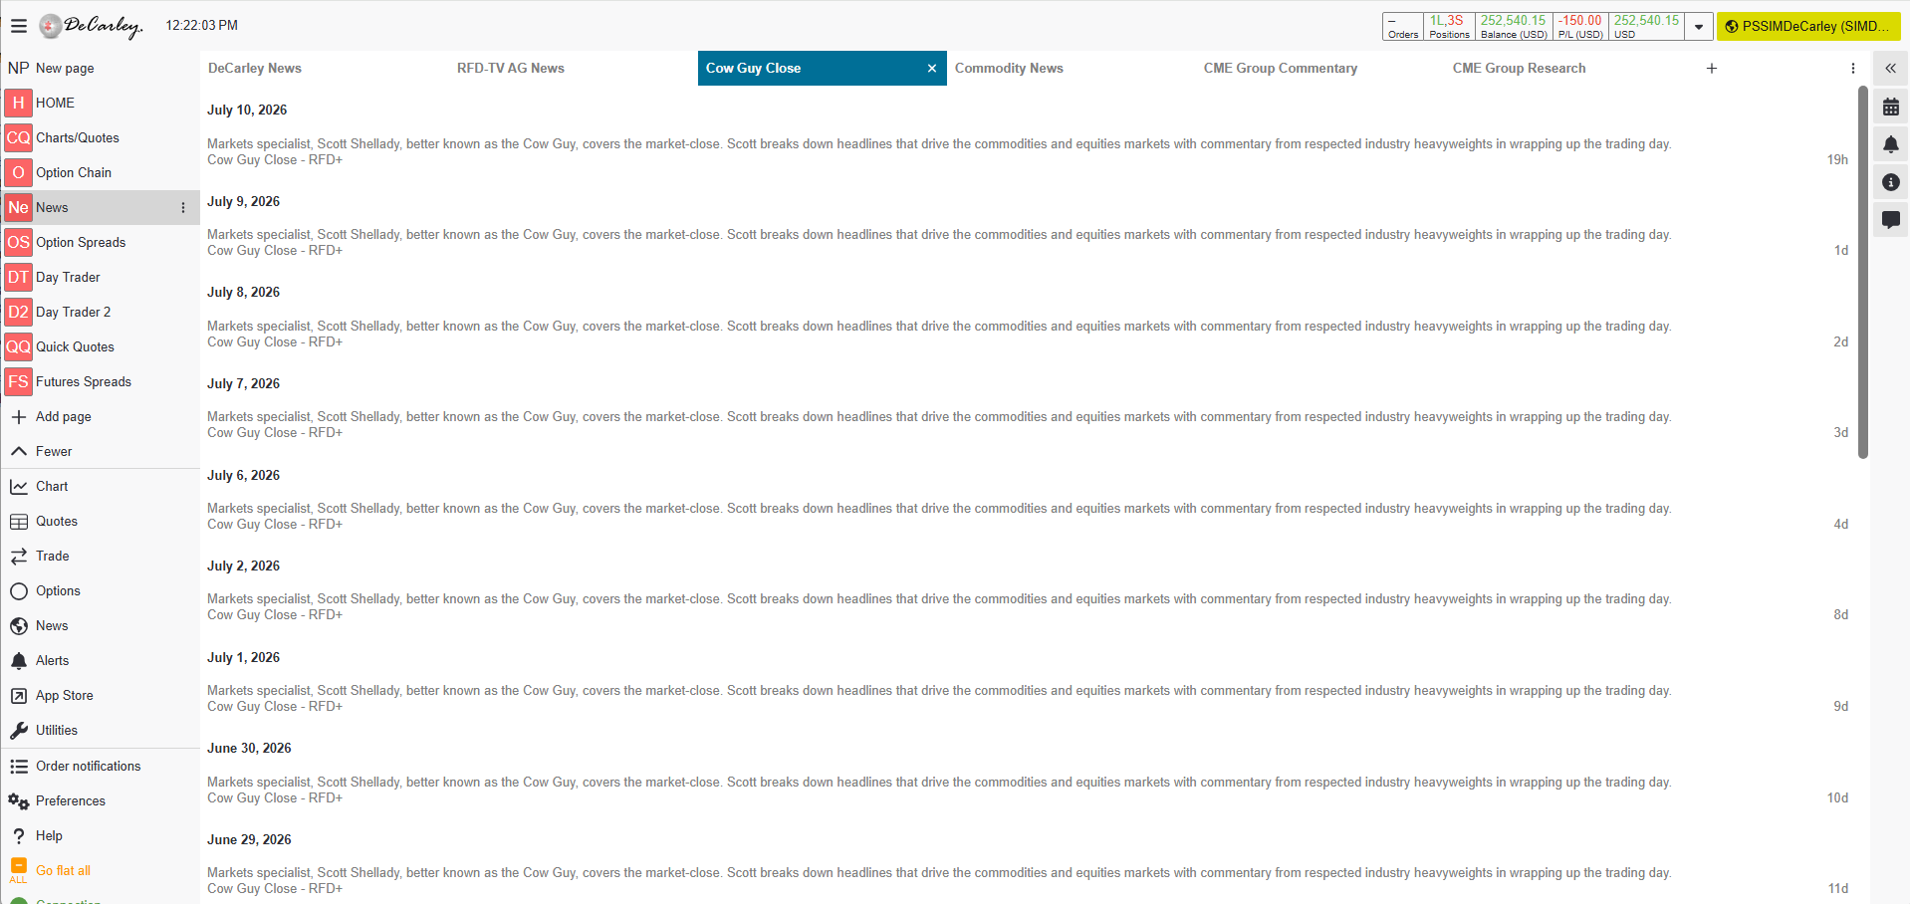The image size is (1910, 904).
Task: Open the App Store
Action: [101, 695]
